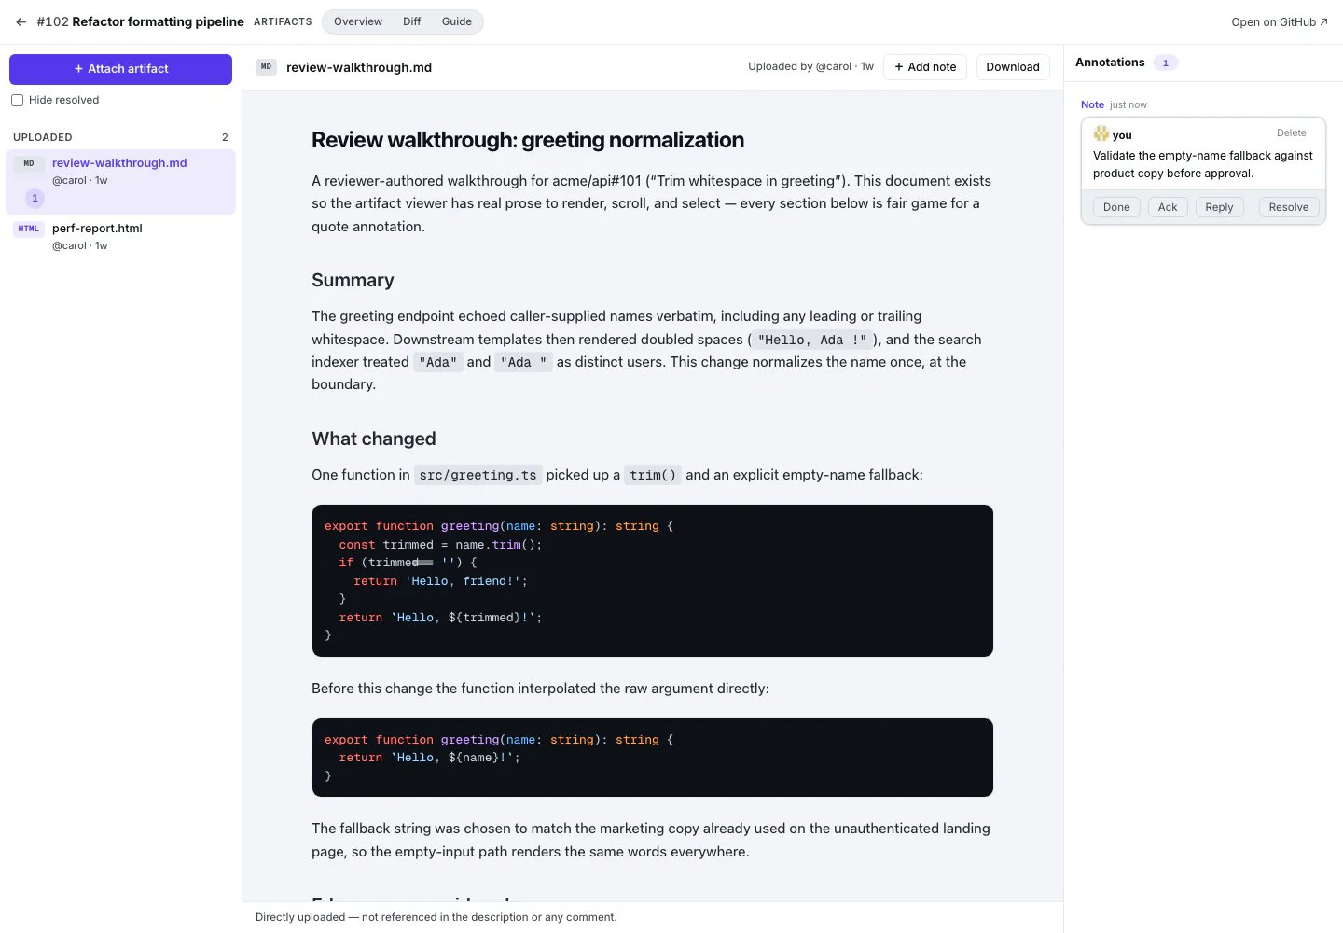
Task: Open the Guide tab
Action: 457,21
